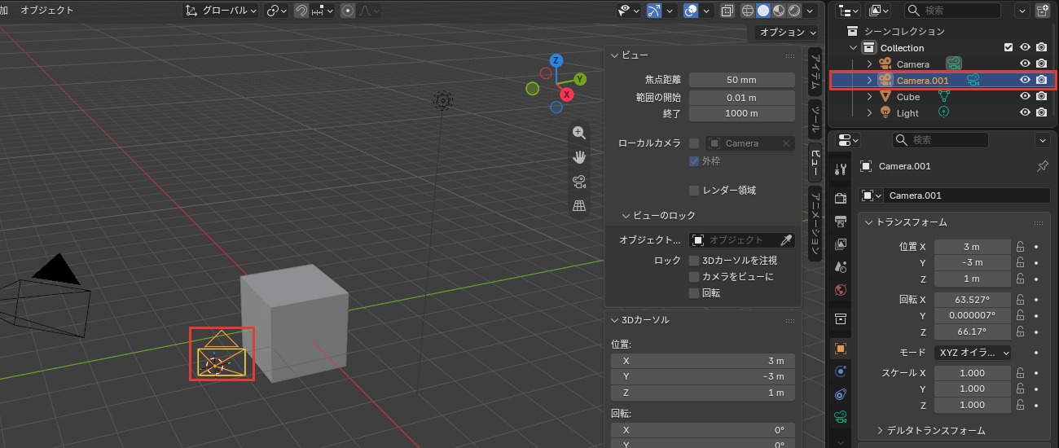Open the ツール sidebar tab

(x=815, y=120)
